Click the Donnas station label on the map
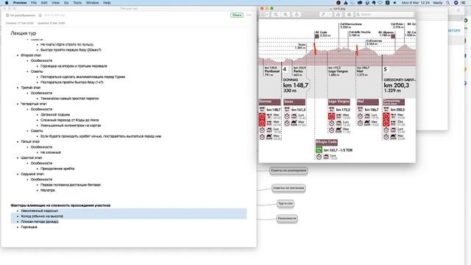 coord(270,102)
